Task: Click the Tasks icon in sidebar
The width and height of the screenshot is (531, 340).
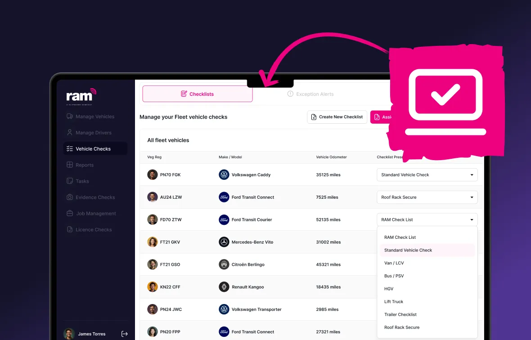Action: coord(70,181)
